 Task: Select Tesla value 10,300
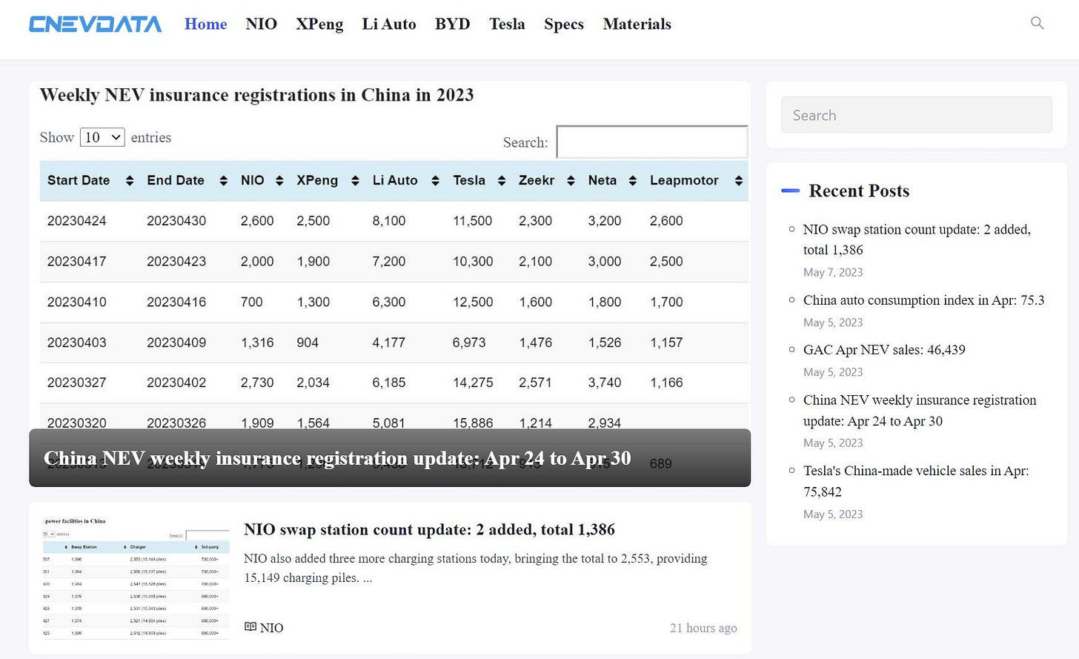[x=473, y=262]
